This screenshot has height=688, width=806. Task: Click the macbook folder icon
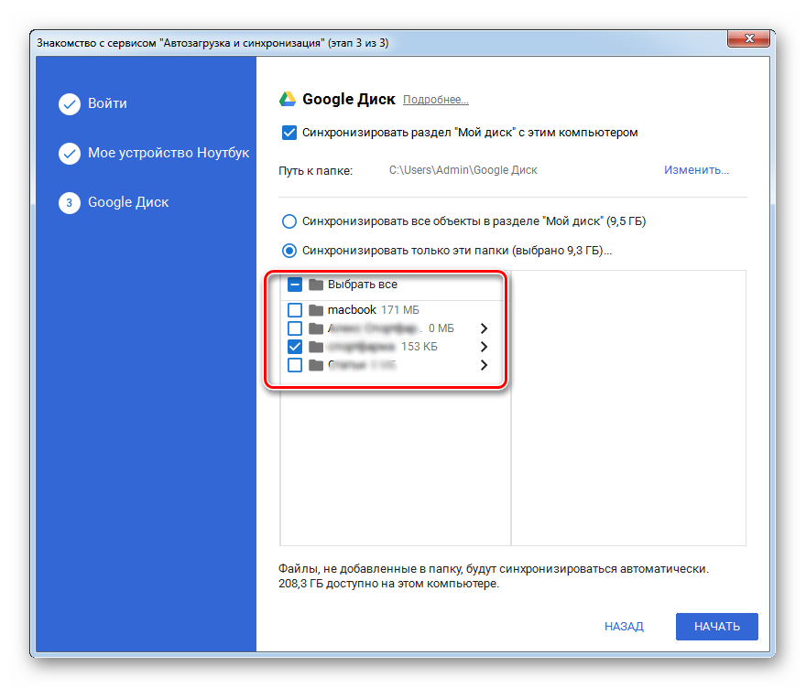(317, 310)
